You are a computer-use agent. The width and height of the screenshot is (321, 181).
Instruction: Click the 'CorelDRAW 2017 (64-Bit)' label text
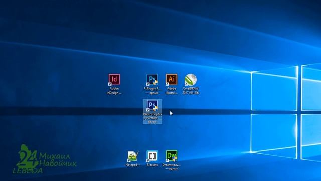tap(191, 90)
